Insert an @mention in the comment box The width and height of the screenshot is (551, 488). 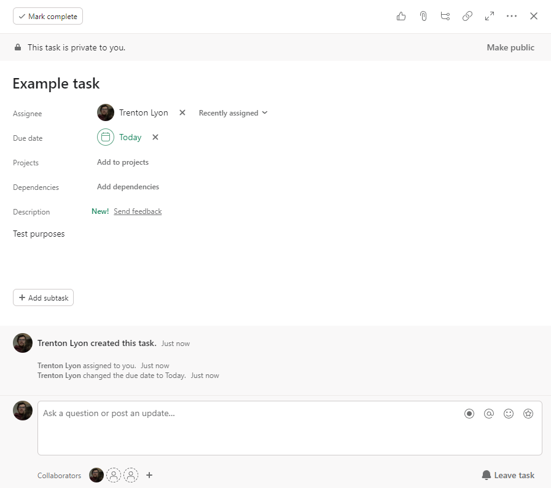(x=489, y=414)
